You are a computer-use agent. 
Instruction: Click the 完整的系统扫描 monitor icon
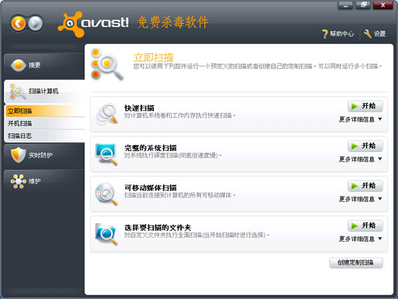coord(106,153)
